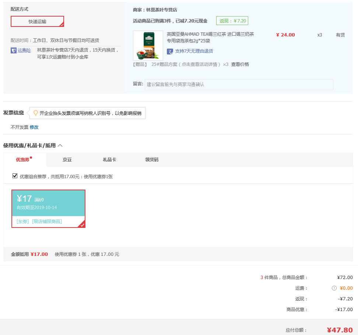Click the 返现 -¥7.20 value

(x=345, y=299)
